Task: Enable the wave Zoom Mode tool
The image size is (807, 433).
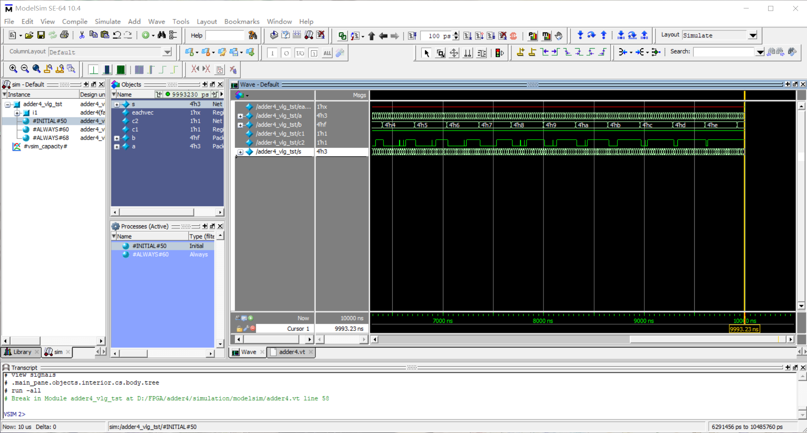Action: tap(440, 53)
